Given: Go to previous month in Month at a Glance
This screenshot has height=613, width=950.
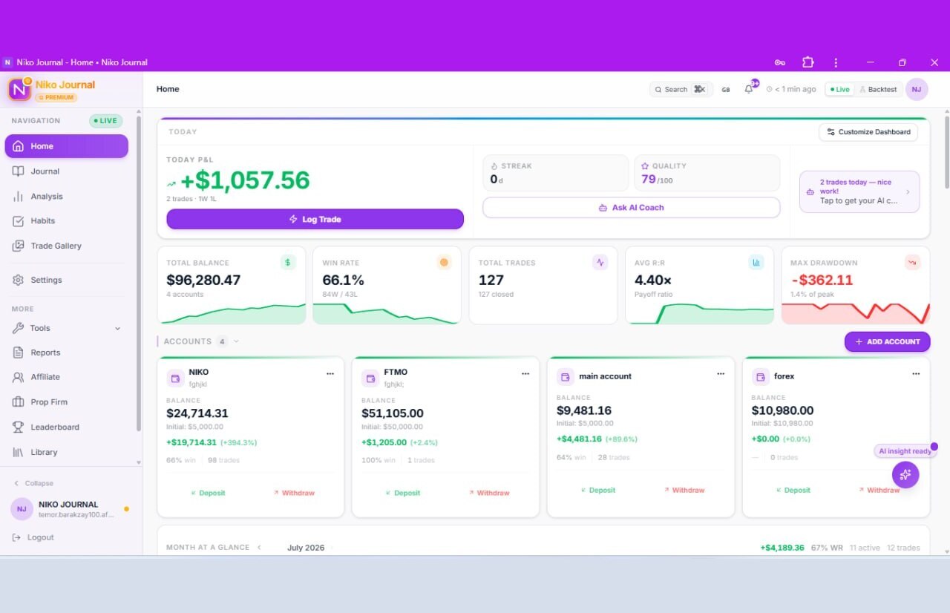Looking at the screenshot, I should [x=260, y=548].
